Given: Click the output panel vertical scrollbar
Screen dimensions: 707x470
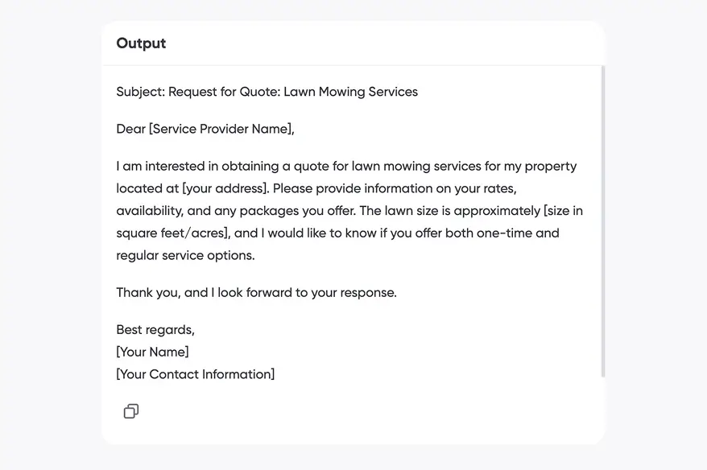Looking at the screenshot, I should (x=602, y=221).
